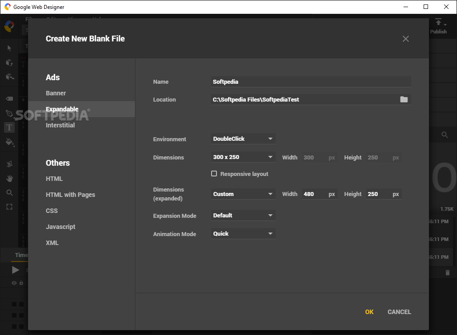Browse location with the folder icon
The width and height of the screenshot is (457, 335).
(x=404, y=99)
